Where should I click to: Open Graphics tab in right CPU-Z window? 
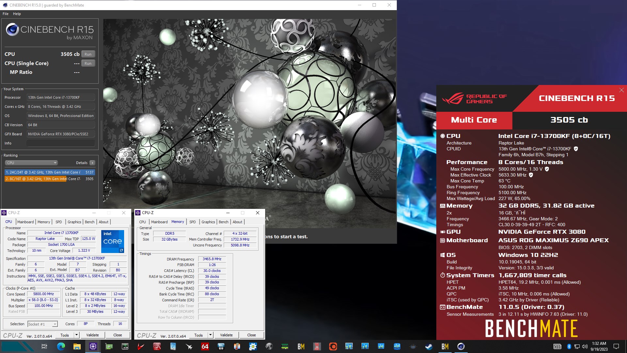(x=208, y=222)
